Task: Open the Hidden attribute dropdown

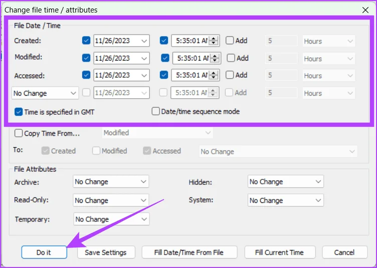Action: (286, 181)
